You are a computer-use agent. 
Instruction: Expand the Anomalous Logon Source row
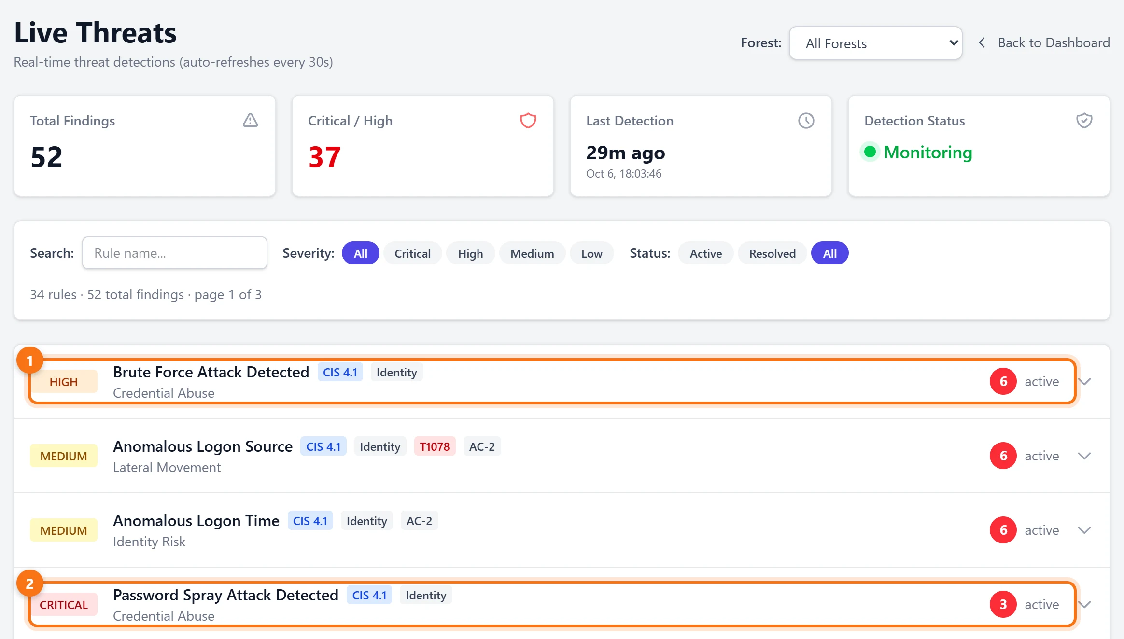1084,456
